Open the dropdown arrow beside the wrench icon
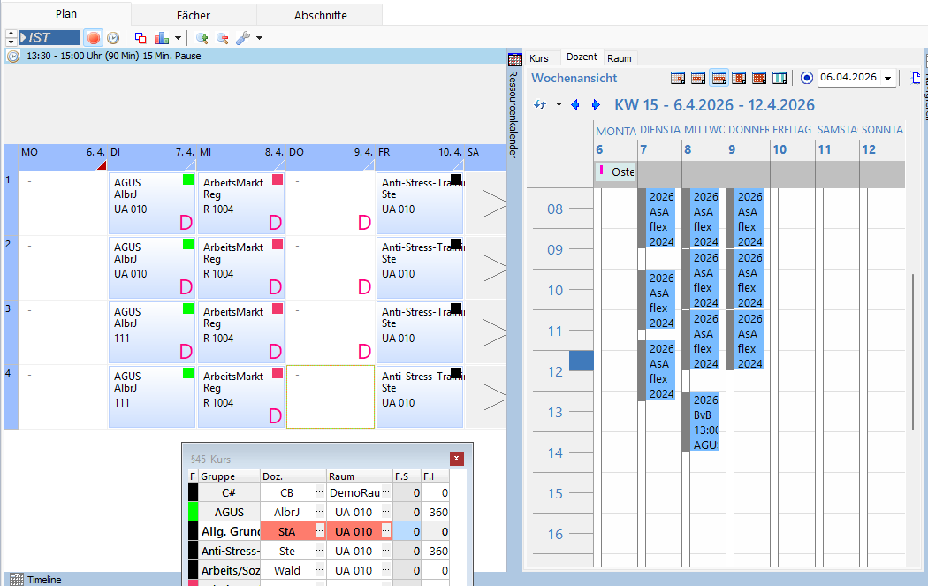 click(x=259, y=38)
